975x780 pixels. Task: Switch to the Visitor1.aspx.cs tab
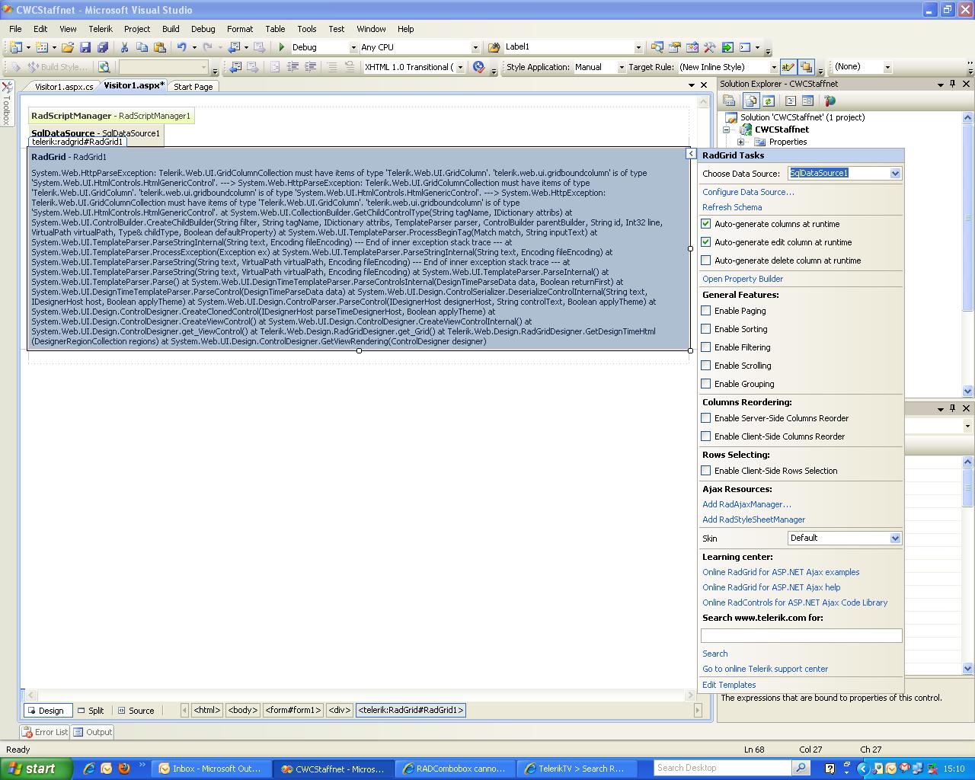tap(64, 87)
